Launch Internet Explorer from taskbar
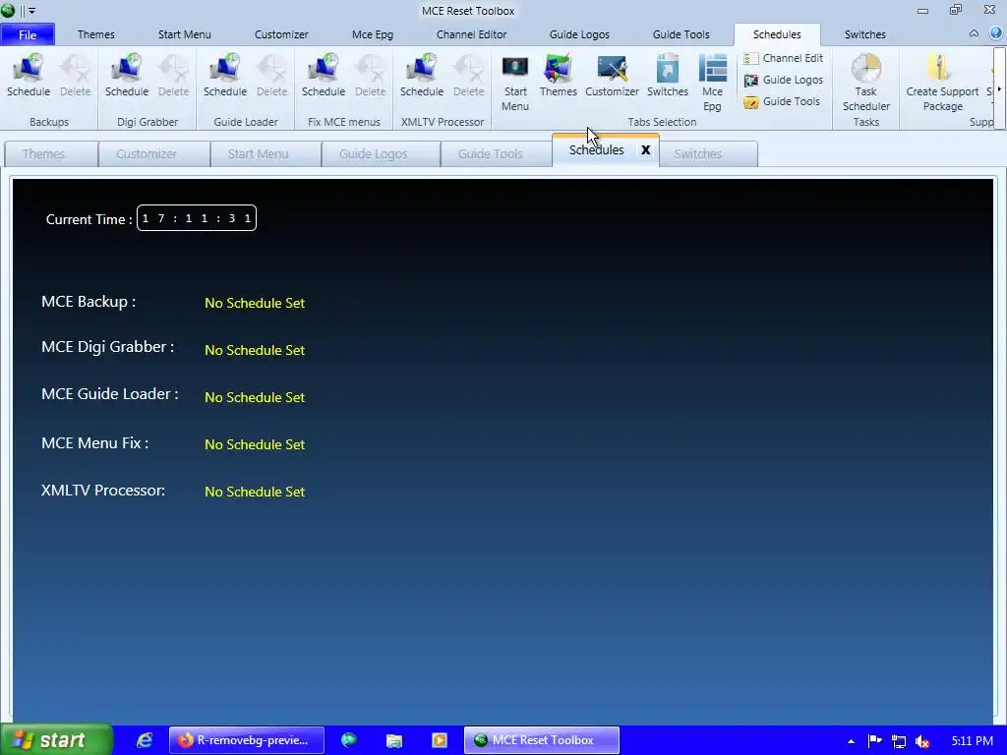Viewport: 1007px width, 755px height. tap(145, 740)
